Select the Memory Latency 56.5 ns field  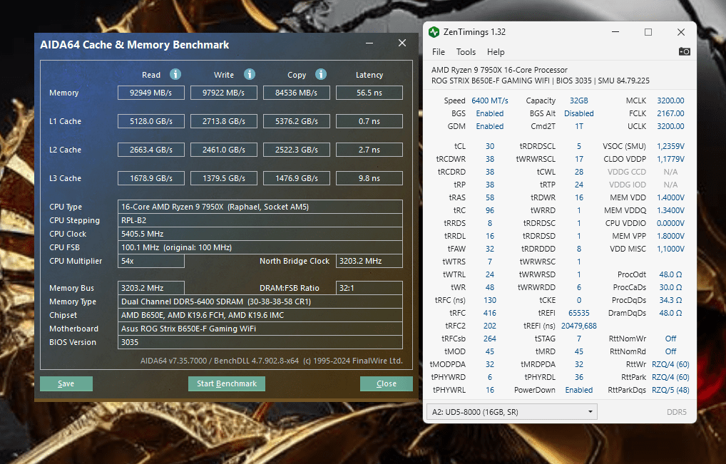click(x=369, y=93)
